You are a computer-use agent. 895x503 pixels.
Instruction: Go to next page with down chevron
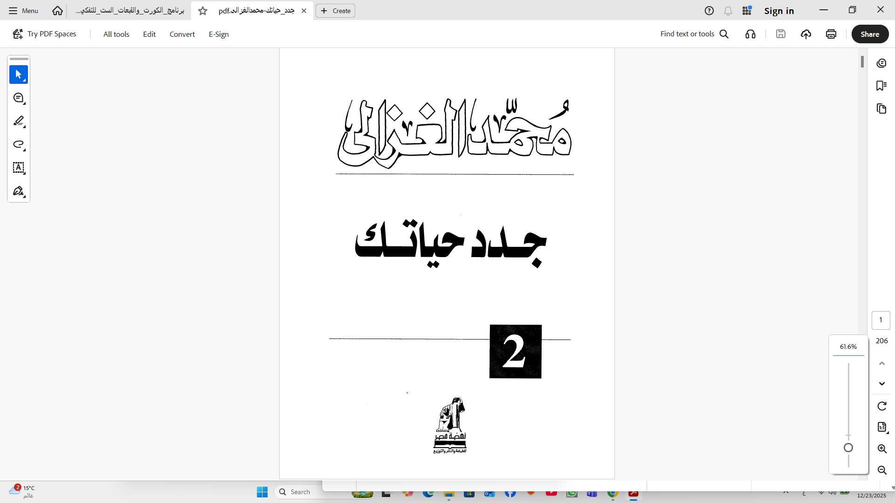tap(882, 384)
